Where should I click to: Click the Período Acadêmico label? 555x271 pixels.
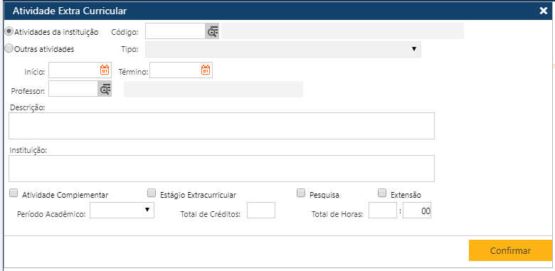coord(52,214)
